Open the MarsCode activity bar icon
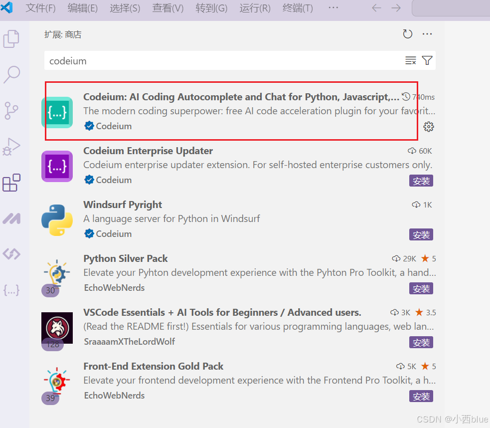Viewport: 490px width, 428px height. point(11,218)
